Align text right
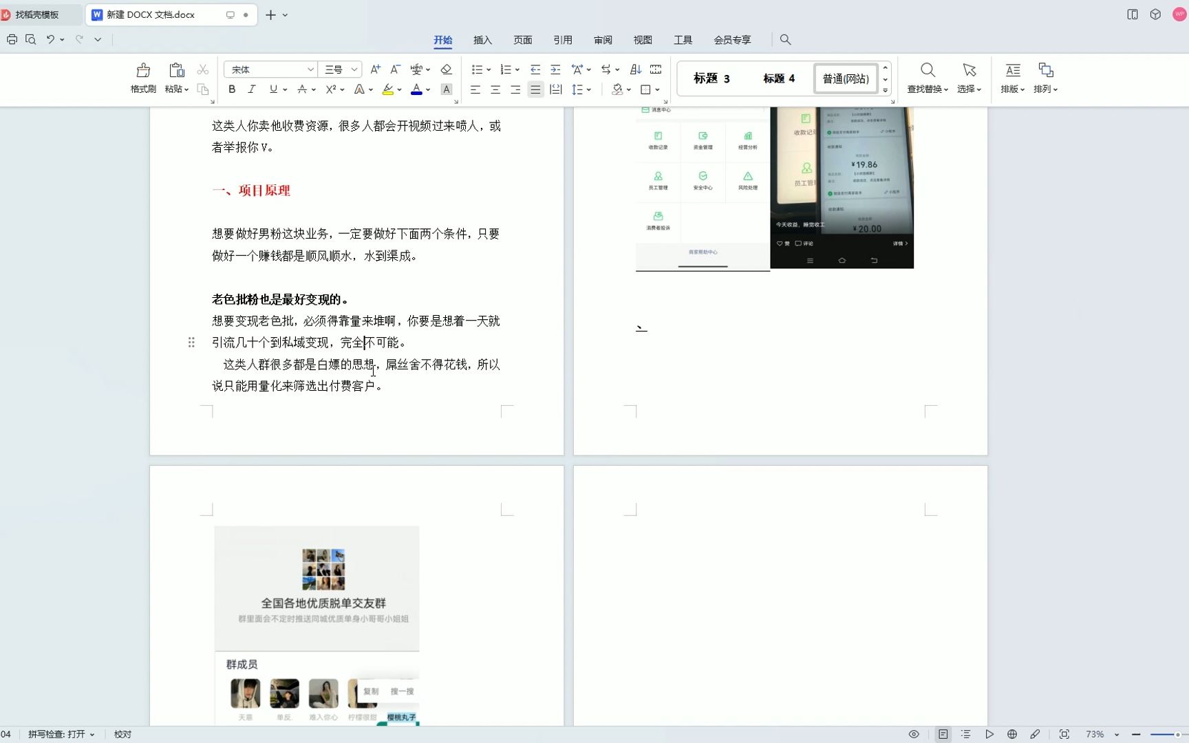Viewport: 1189px width, 743px height. 515,89
